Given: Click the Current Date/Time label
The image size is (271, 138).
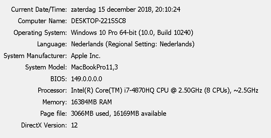Looking at the screenshot, I should click(x=39, y=10).
